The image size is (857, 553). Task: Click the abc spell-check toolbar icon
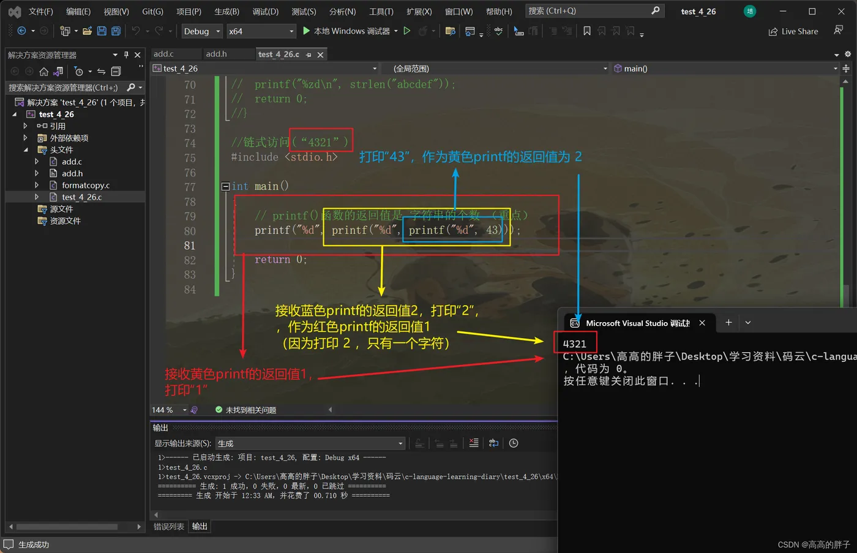498,31
